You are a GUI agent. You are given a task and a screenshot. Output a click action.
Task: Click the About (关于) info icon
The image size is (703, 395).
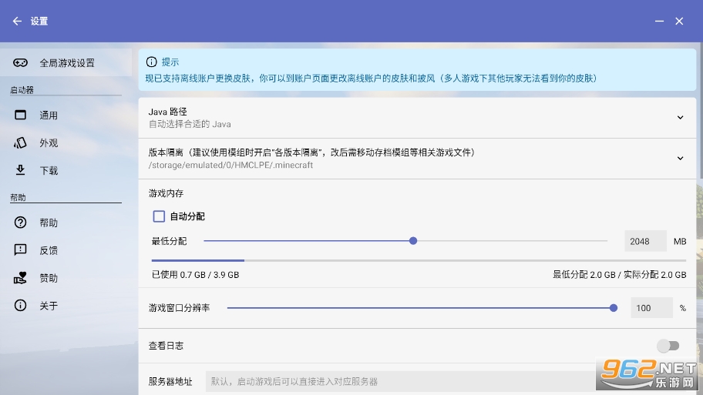click(21, 306)
